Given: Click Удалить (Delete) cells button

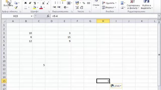Looking at the screenshot, I should (x=109, y=3).
